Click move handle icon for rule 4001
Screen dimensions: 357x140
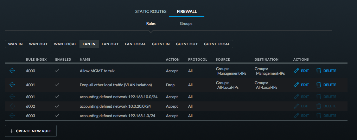click(12, 85)
